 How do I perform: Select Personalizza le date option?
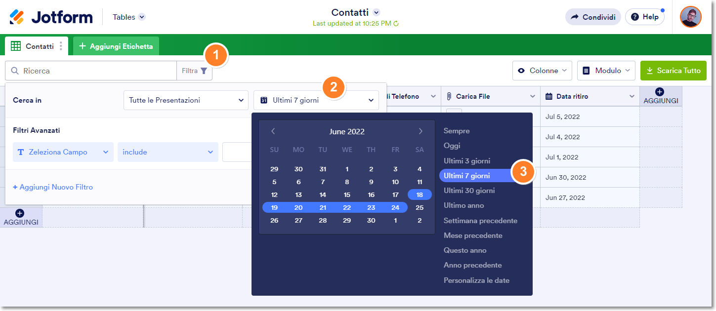pos(476,280)
